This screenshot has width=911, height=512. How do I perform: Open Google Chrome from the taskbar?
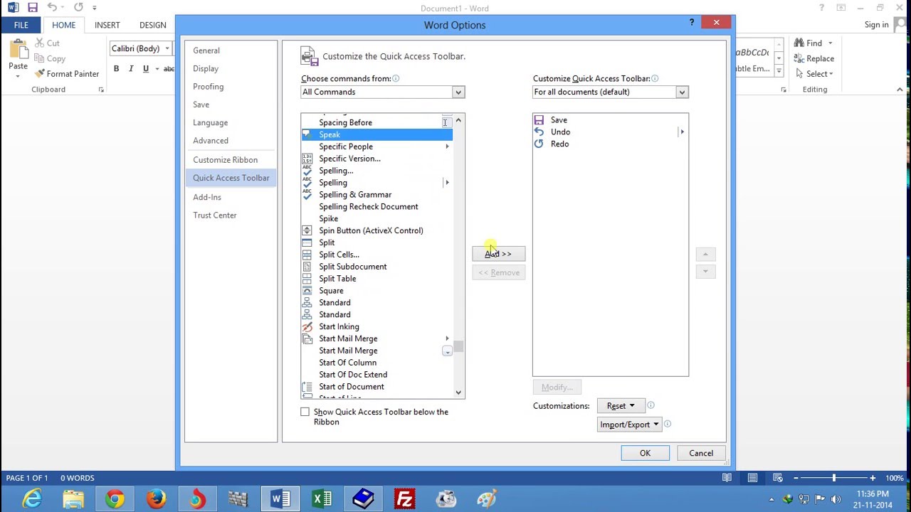click(x=115, y=498)
